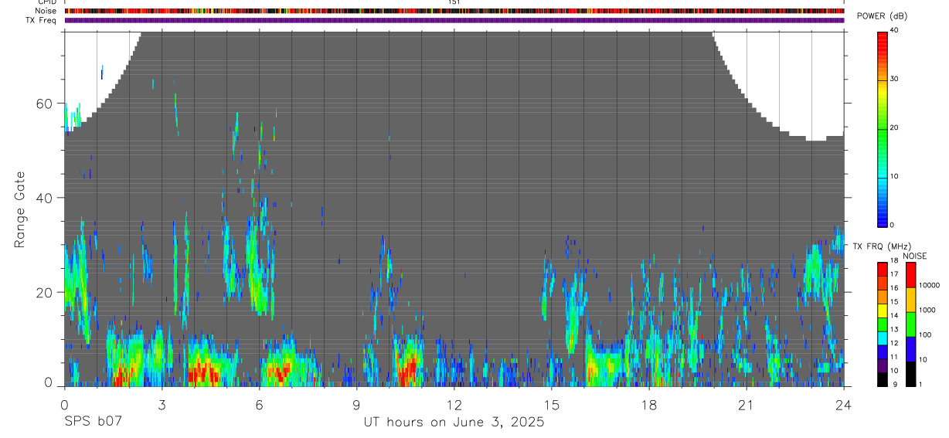Click the 21 tick on the UT hours axis
The height and width of the screenshot is (438, 949).
746,404
